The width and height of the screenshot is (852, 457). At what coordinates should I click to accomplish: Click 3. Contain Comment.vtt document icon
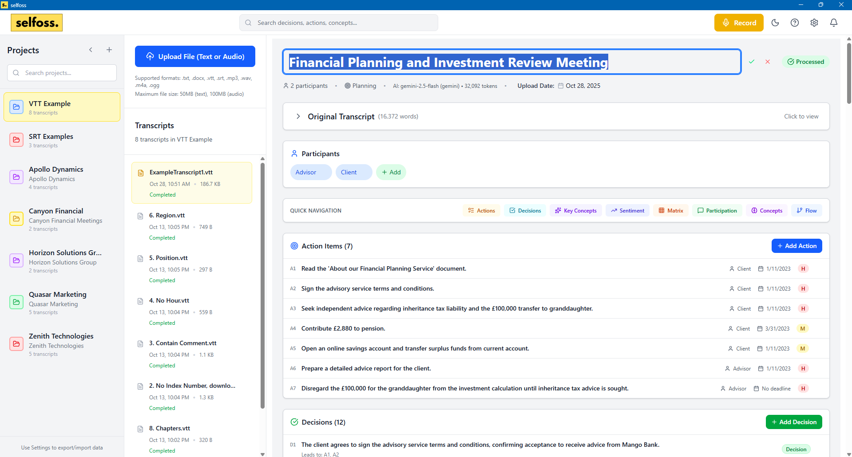click(x=140, y=344)
